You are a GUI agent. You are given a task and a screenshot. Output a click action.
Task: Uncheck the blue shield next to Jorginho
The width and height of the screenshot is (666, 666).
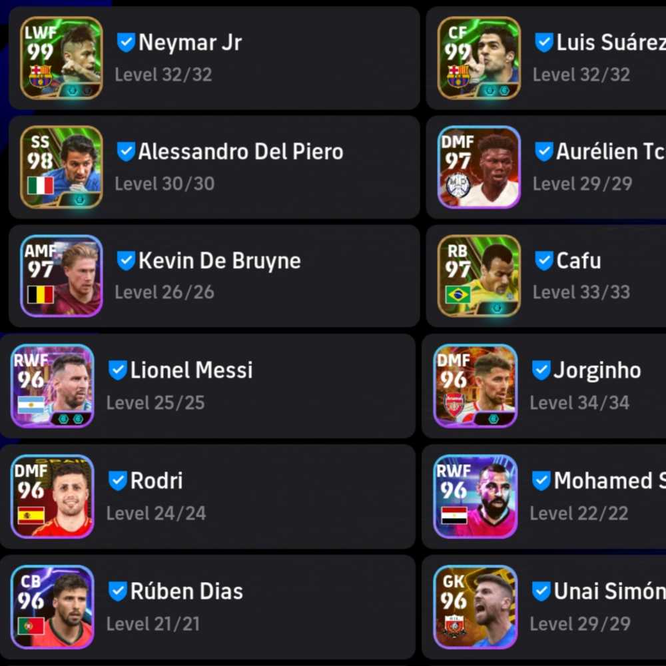tap(541, 370)
